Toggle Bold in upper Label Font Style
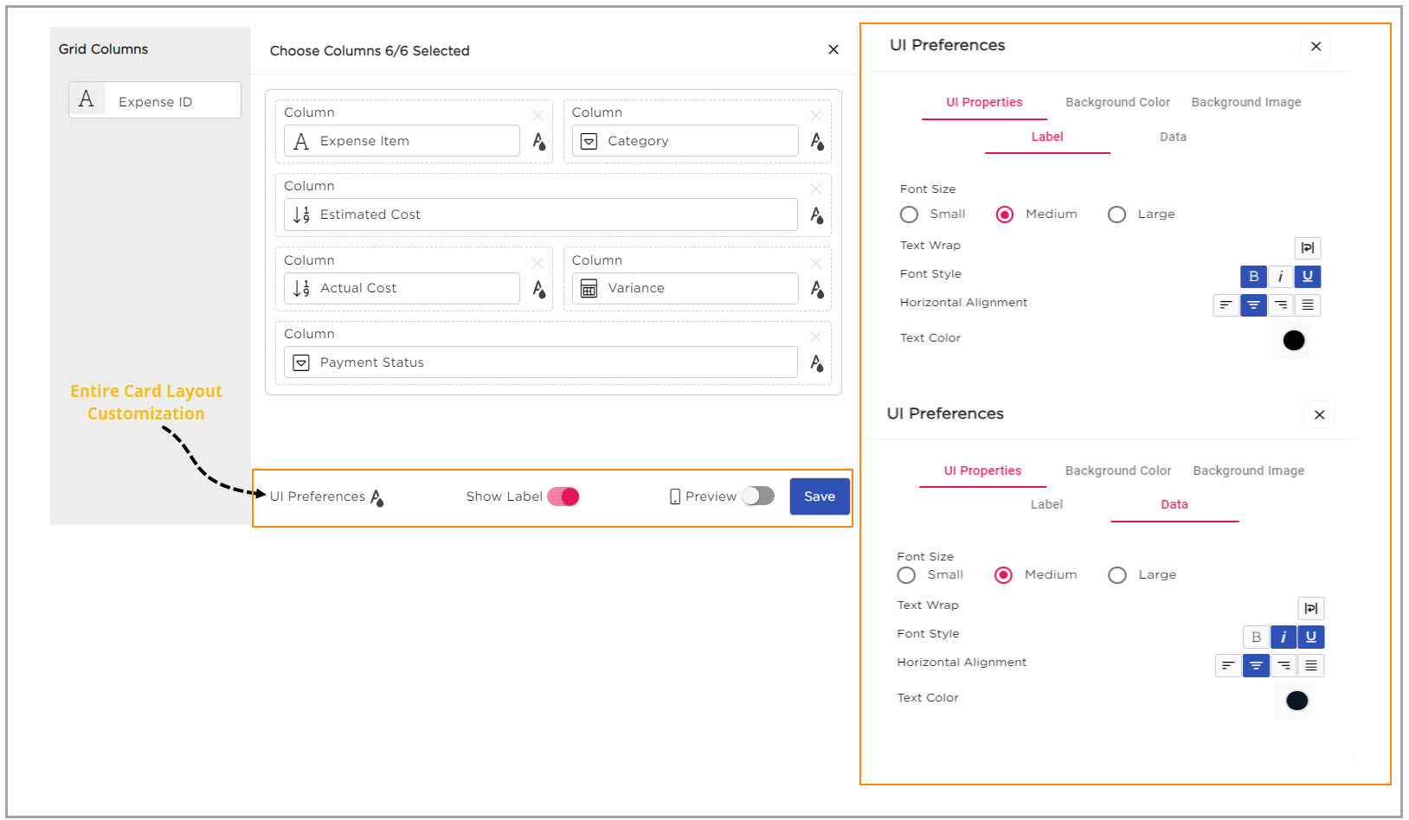The image size is (1409, 820). [x=1252, y=277]
